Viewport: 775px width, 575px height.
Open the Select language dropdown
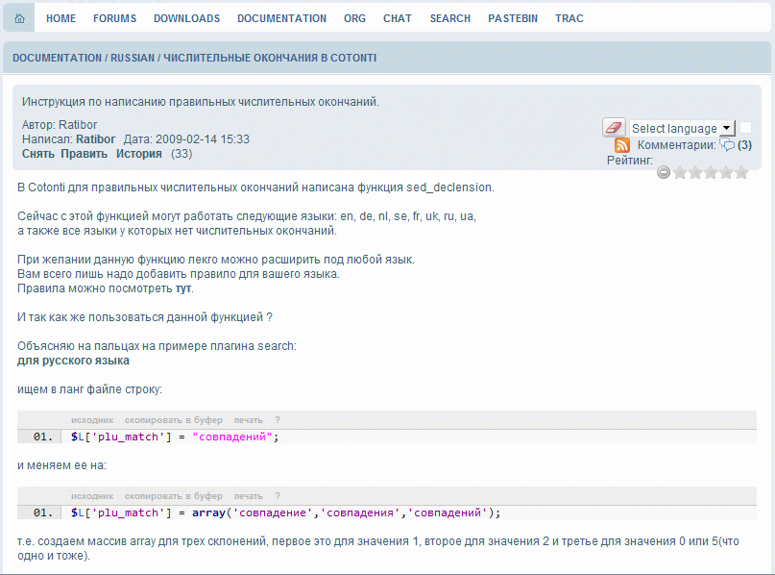click(682, 128)
